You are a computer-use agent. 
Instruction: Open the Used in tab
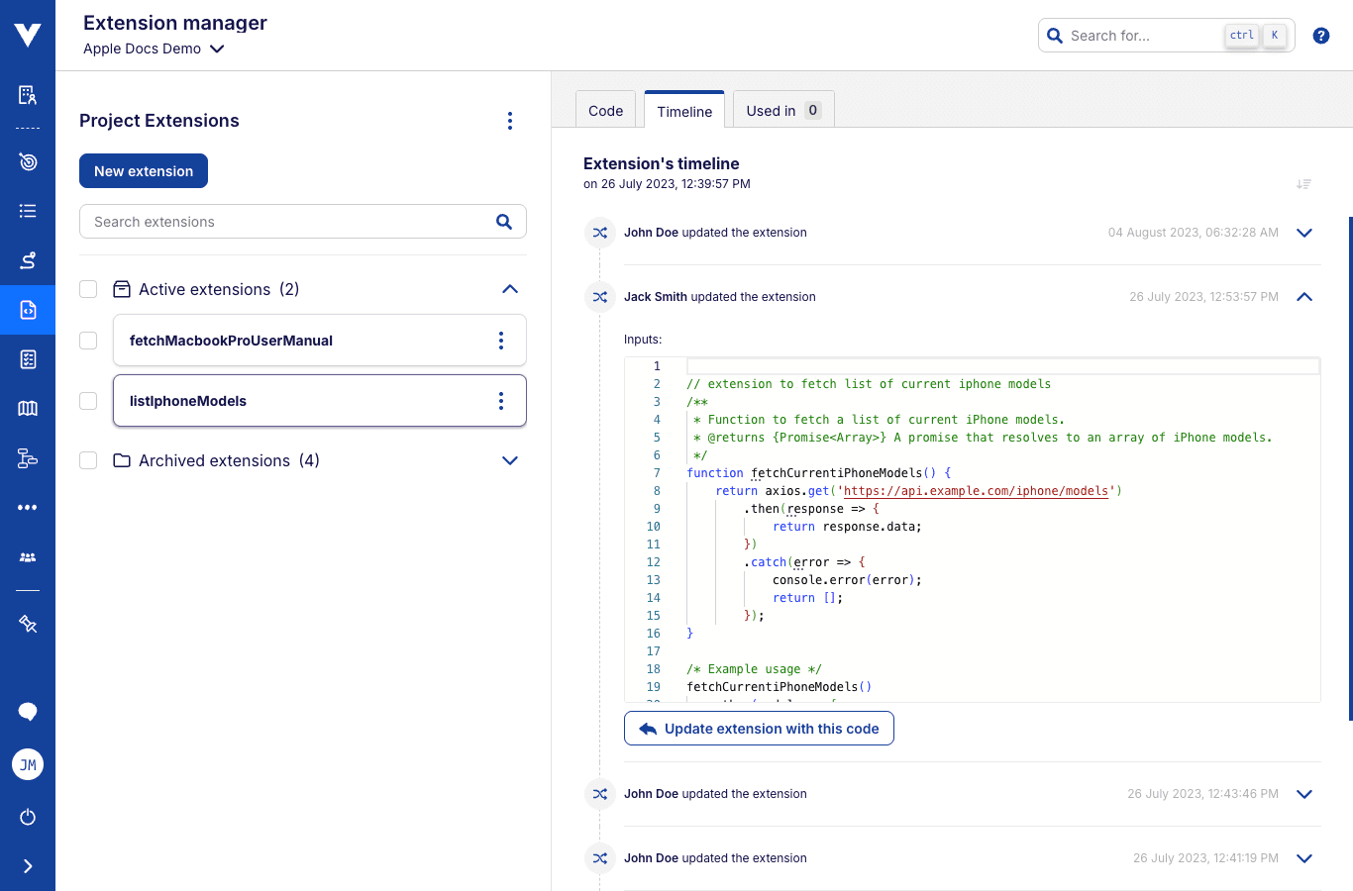(782, 111)
